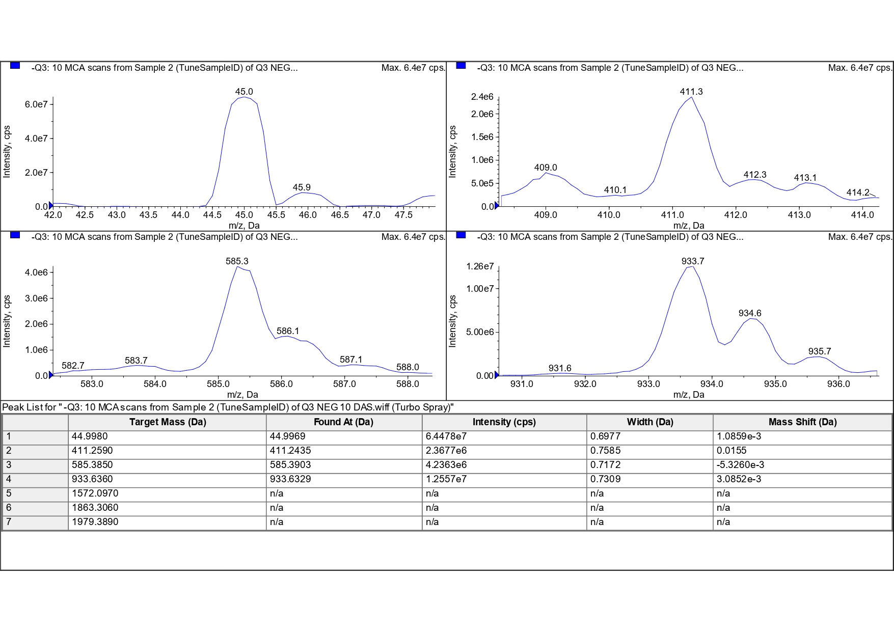Click the Width (Da) column header
Screen dimensions: 894x632
click(650, 422)
